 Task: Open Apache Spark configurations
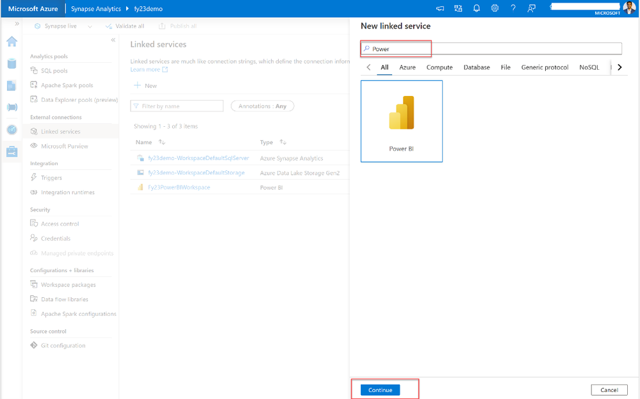(78, 314)
